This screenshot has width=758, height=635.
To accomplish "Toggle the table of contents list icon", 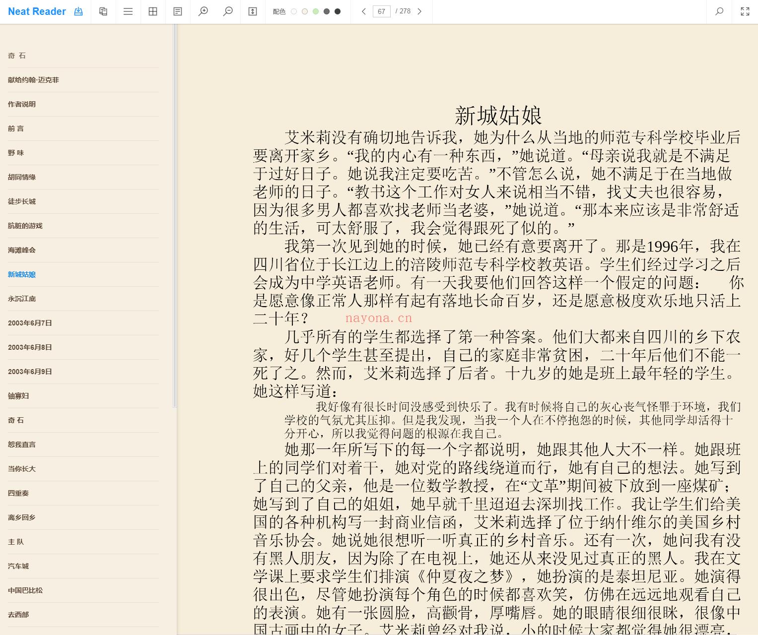I will (x=128, y=11).
